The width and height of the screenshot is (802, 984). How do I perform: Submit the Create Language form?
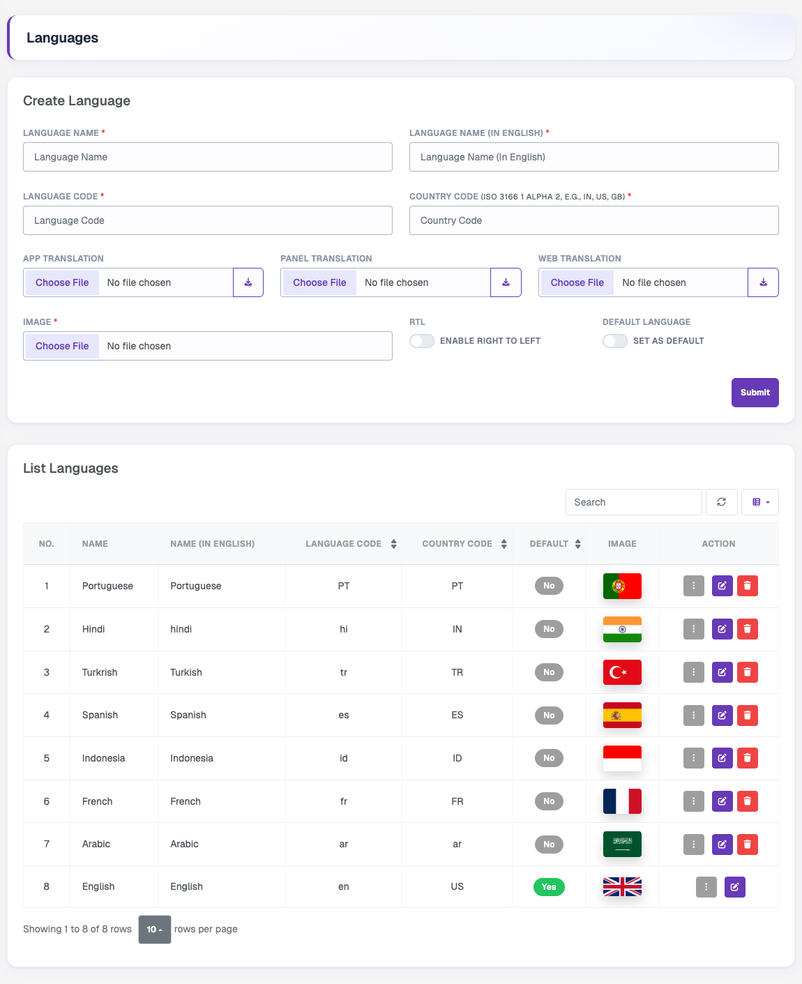(755, 393)
